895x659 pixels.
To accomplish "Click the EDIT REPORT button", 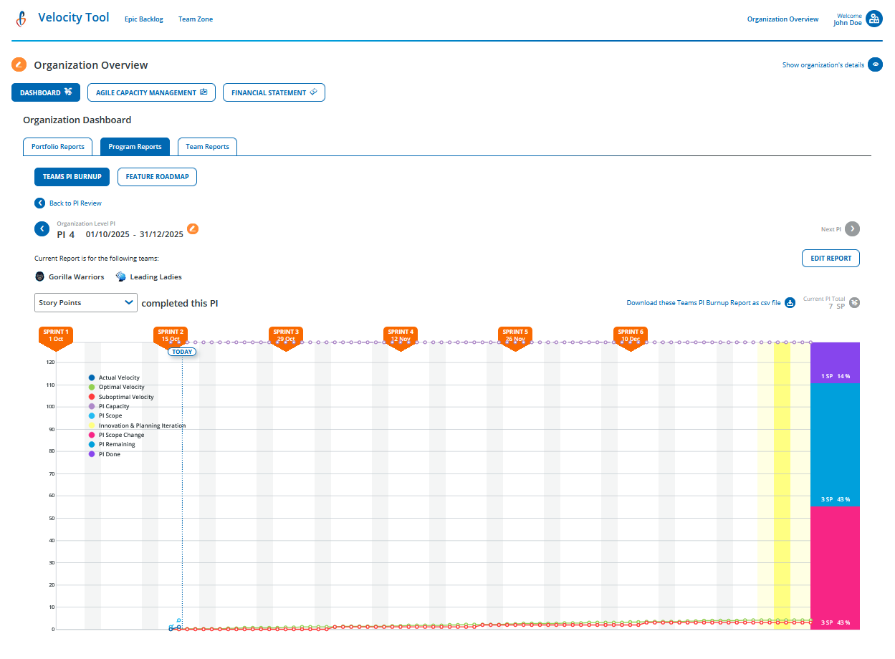I will [831, 258].
